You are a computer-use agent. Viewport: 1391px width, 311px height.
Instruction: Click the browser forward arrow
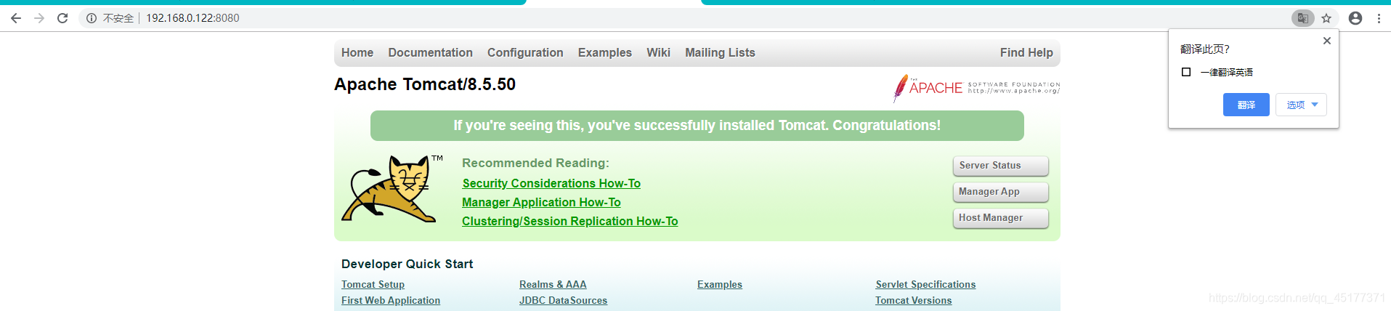coord(39,18)
